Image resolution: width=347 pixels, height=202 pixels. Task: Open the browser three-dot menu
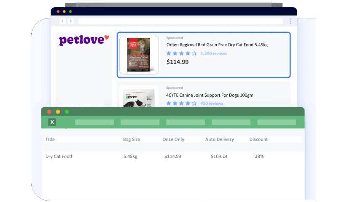point(291,21)
